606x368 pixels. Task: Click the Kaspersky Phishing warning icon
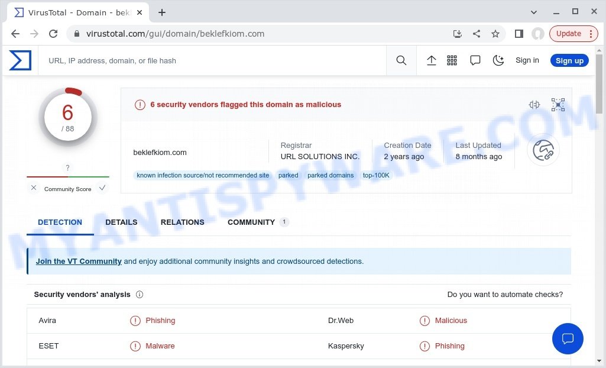[424, 346]
